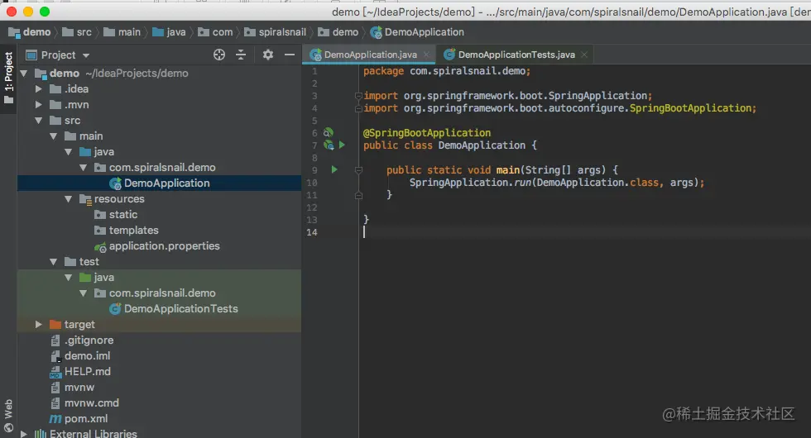Close the DemoApplication.java tab
811x438 pixels.
point(427,55)
